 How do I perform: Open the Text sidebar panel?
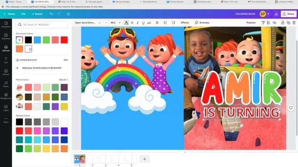6,60
